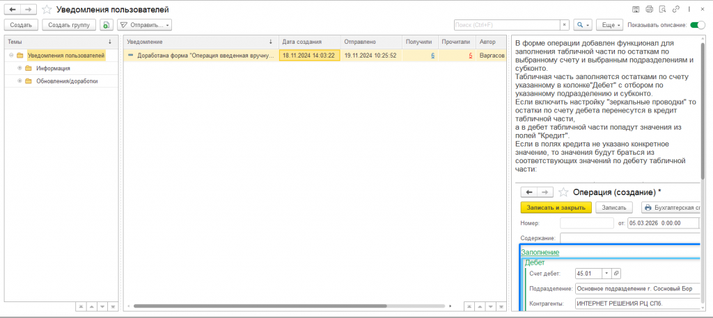Toggle the Показывать описание switch

point(698,25)
